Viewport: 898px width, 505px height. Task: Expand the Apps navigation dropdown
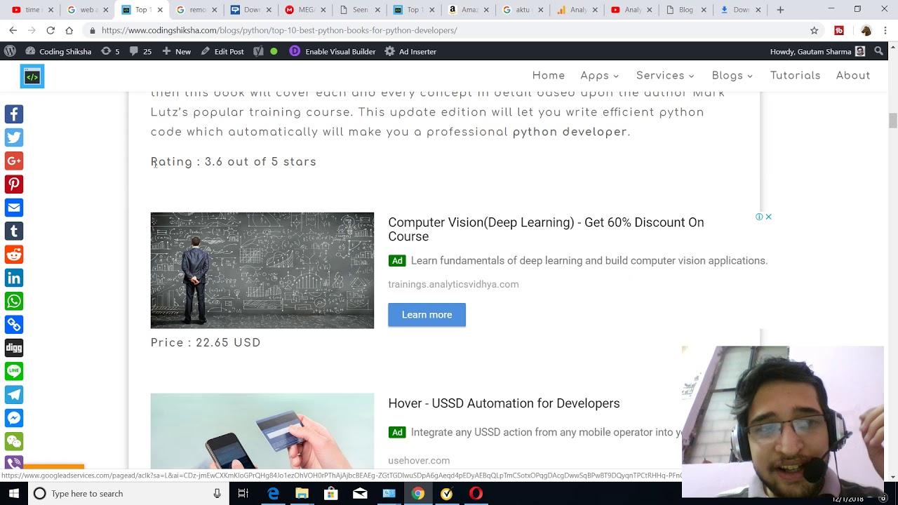coord(599,76)
